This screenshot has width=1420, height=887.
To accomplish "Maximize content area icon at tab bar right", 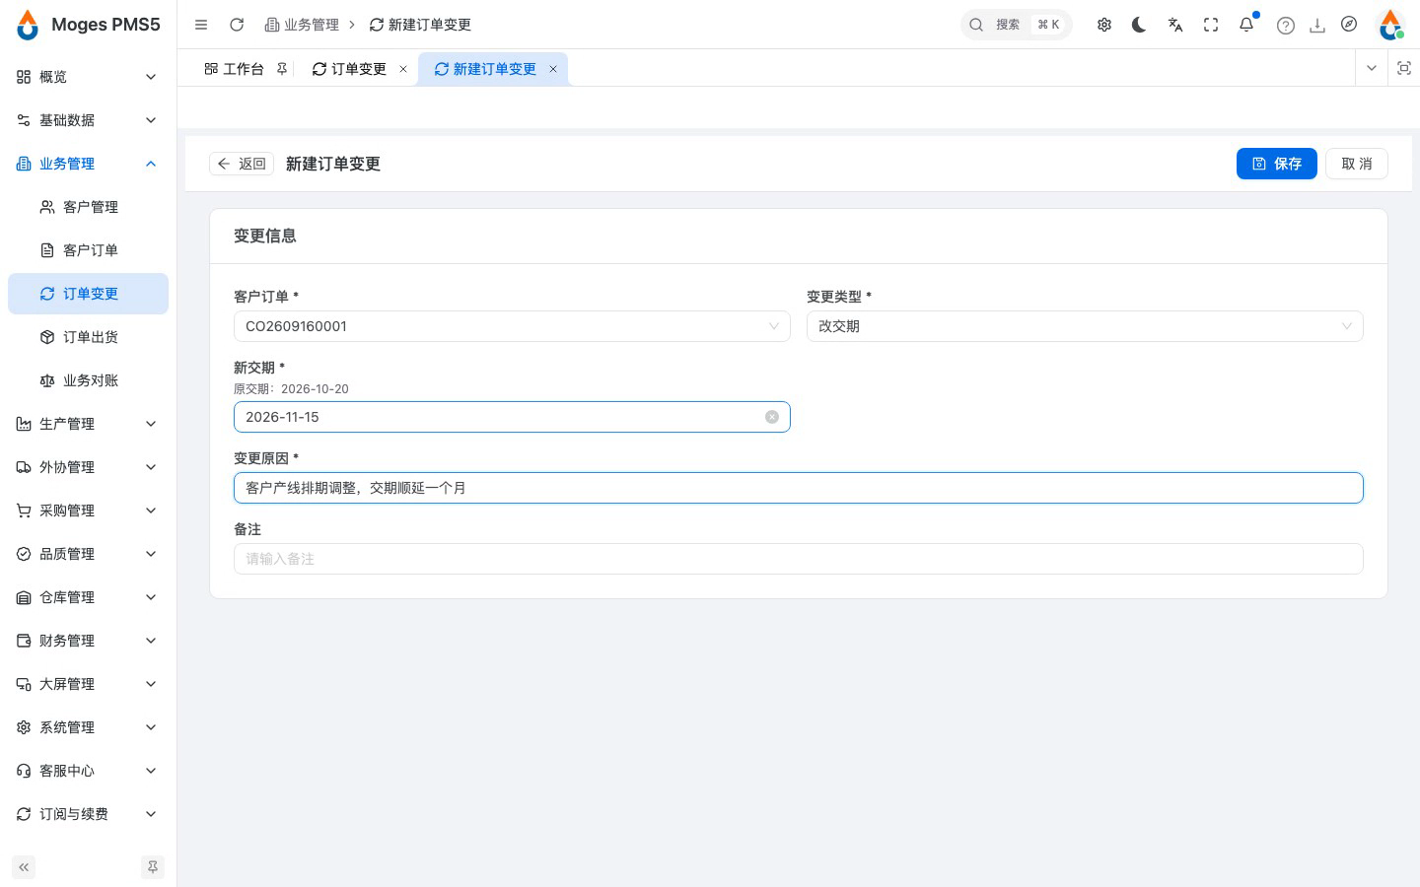I will pos(1404,68).
